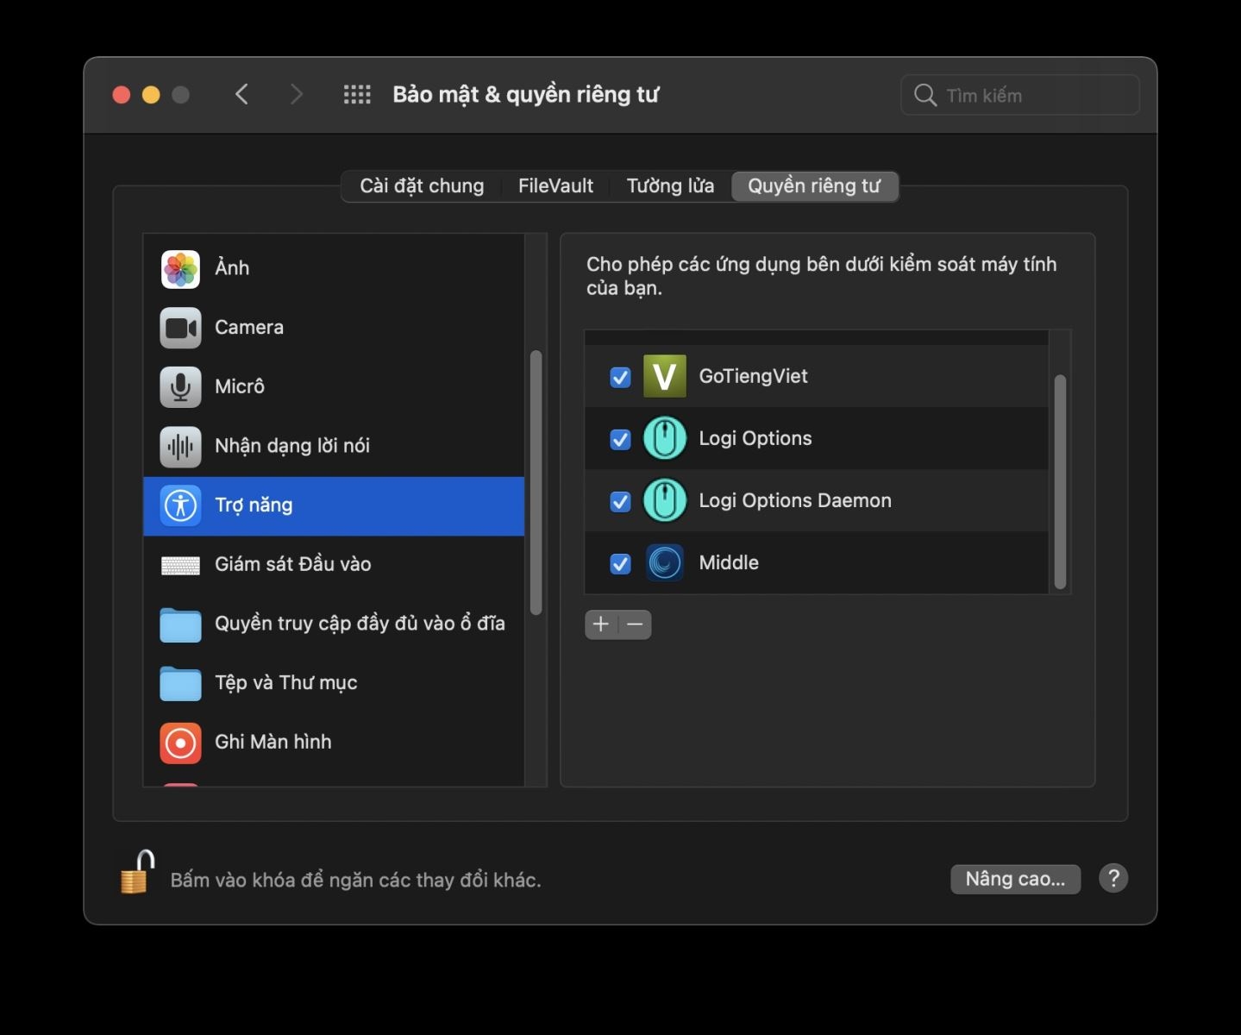This screenshot has width=1241, height=1035.
Task: Remove an app with the minus button
Action: coord(636,624)
